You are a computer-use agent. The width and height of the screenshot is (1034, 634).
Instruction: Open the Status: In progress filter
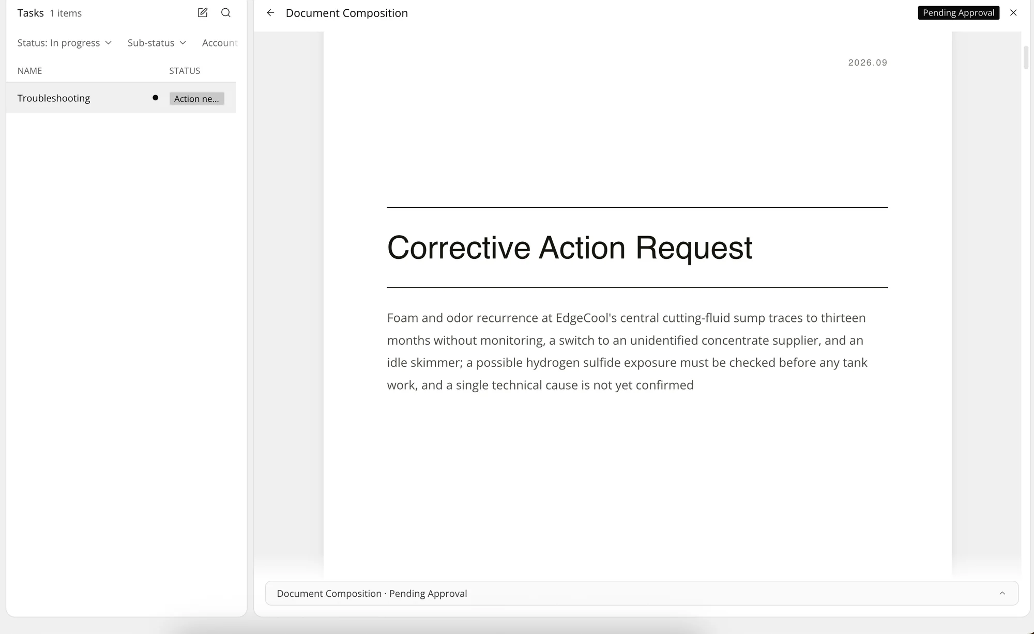coord(64,43)
